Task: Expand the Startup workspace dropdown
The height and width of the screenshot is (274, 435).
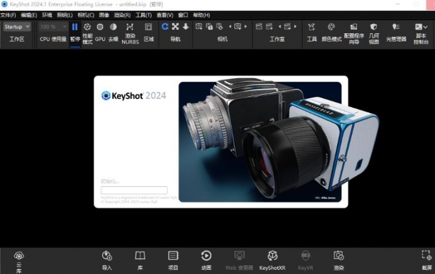Action: coord(17,27)
